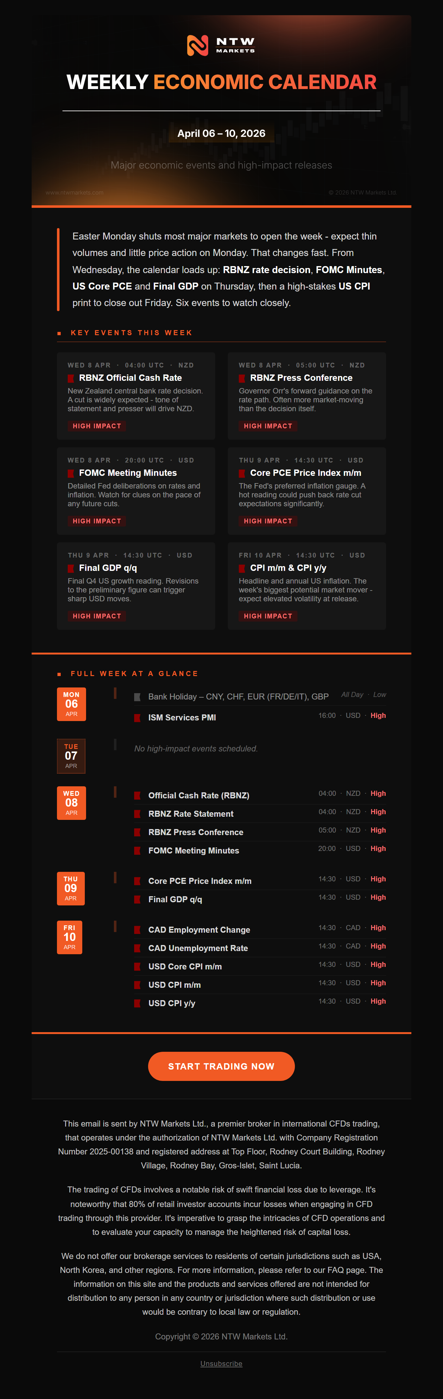This screenshot has height=1399, width=443.
Task: Open the CPI m/m & CPI y/y card title
Action: pos(288,568)
